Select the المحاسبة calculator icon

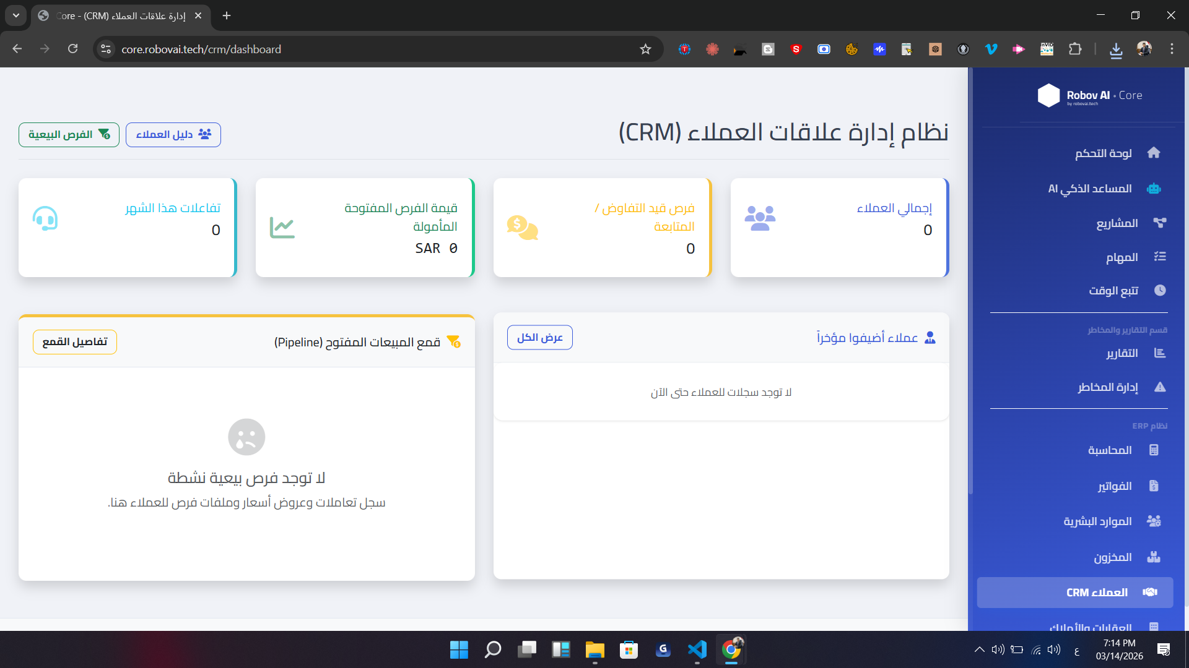coord(1154,450)
